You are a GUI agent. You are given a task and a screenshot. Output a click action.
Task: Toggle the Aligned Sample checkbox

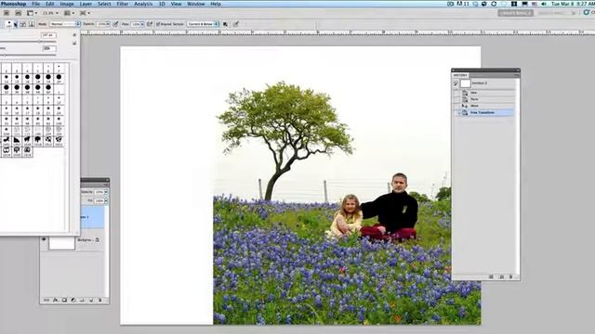(158, 24)
